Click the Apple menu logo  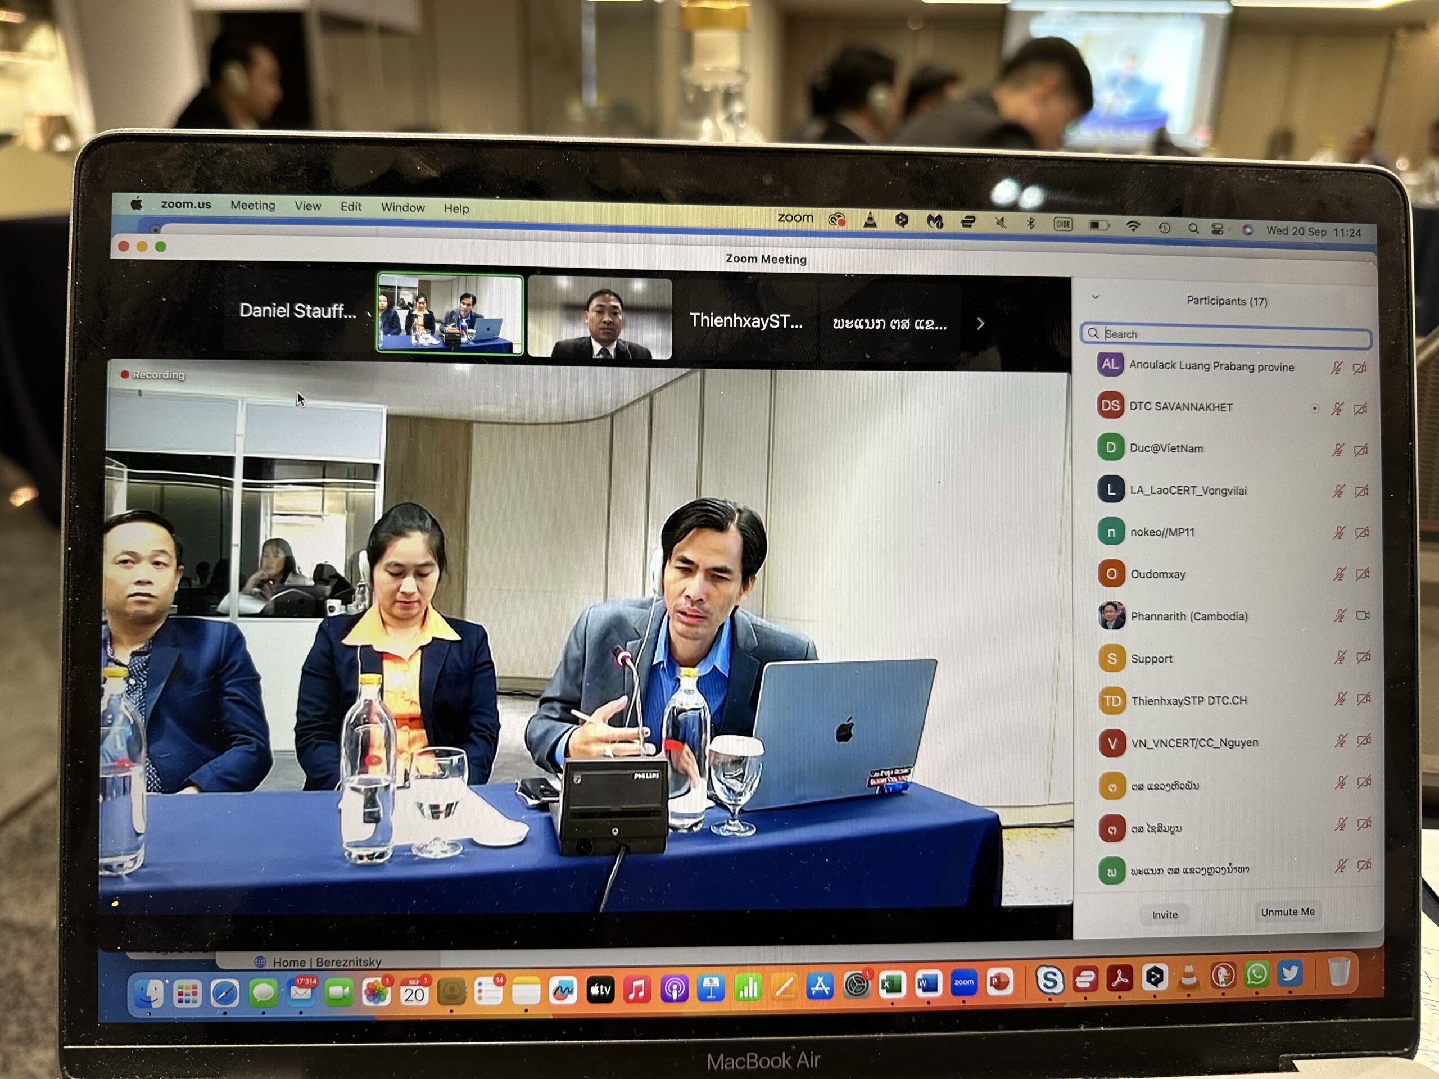tap(136, 203)
